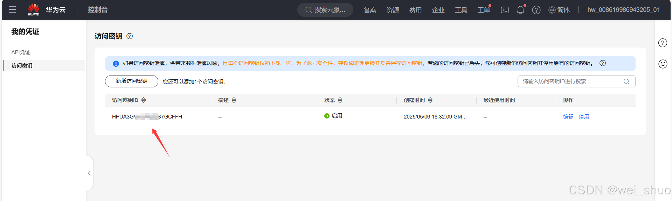This screenshot has height=201, width=672.
Task: Open the 备案 menu
Action: click(x=370, y=10)
